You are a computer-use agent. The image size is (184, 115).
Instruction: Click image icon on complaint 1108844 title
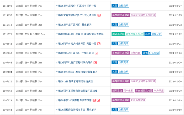click(99, 44)
